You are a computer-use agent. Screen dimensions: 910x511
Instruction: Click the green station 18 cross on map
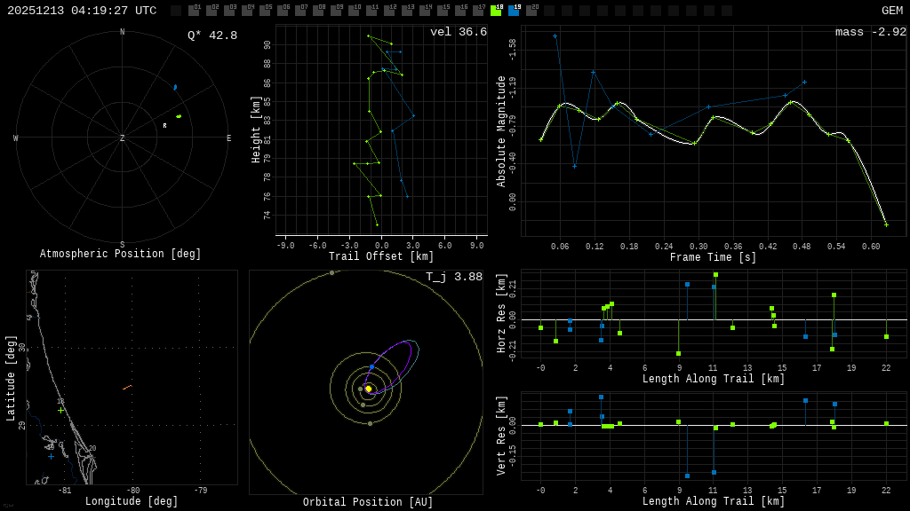61,410
